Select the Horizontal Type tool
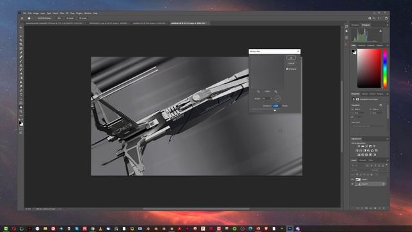Viewport: 412px width, 232px height. [x=21, y=95]
